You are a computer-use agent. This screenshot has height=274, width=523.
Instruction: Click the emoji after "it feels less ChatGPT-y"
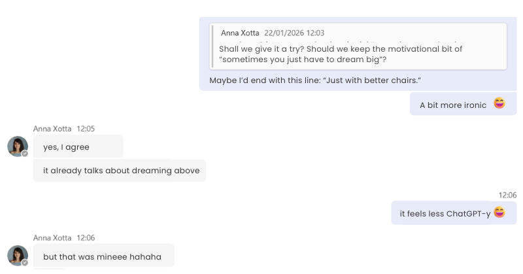pyautogui.click(x=499, y=212)
